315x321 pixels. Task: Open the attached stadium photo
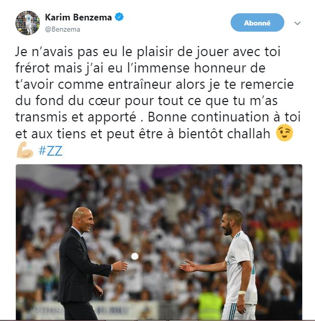pyautogui.click(x=159, y=242)
